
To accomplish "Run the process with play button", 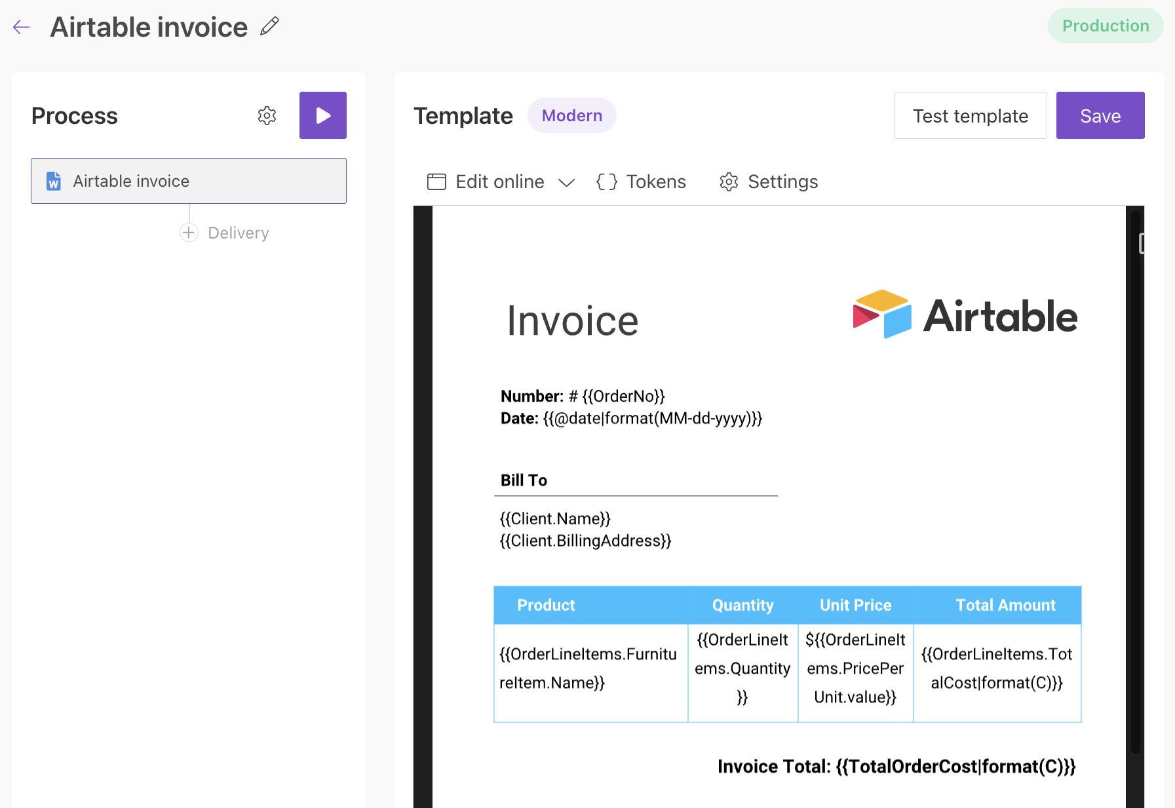I will pos(322,115).
